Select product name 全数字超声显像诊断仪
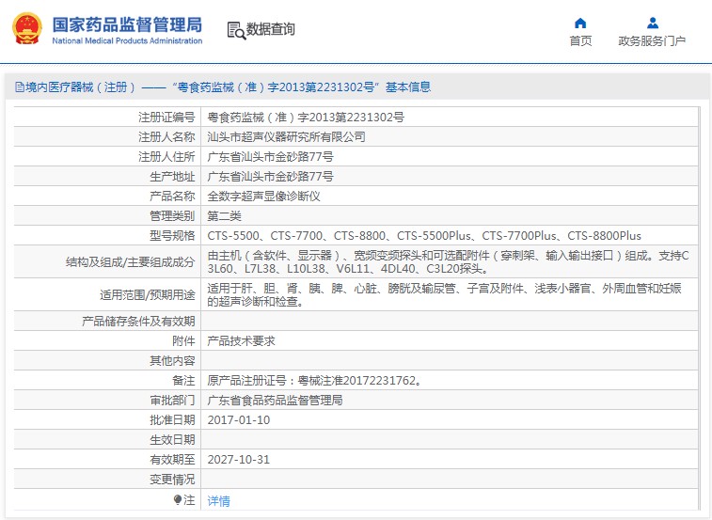Viewport: 712px width, 520px height. click(x=263, y=197)
